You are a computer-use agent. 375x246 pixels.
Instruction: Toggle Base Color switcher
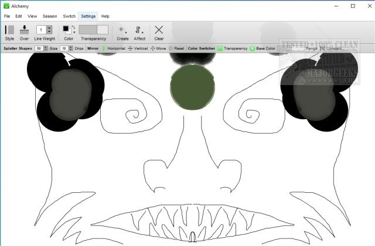coord(253,48)
